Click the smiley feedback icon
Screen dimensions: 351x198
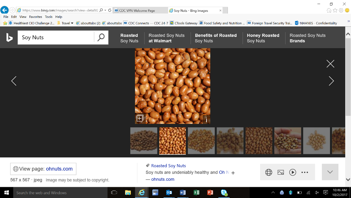coord(347,10)
